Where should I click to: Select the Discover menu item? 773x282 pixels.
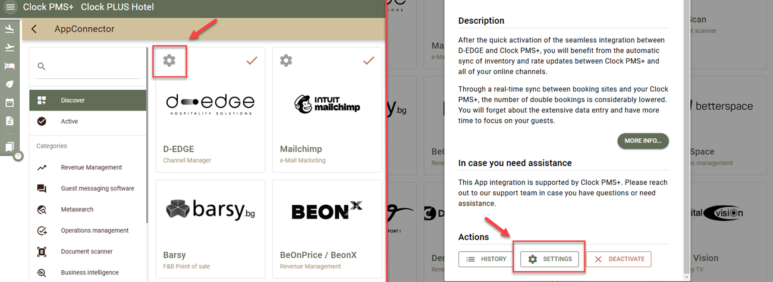pos(88,100)
